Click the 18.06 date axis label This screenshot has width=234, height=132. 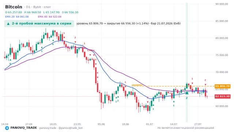125,124
